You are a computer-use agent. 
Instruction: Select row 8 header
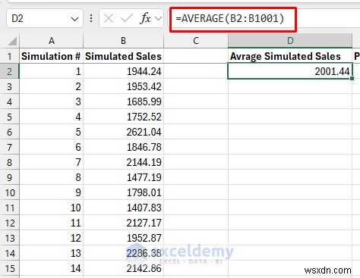[x=10, y=162]
